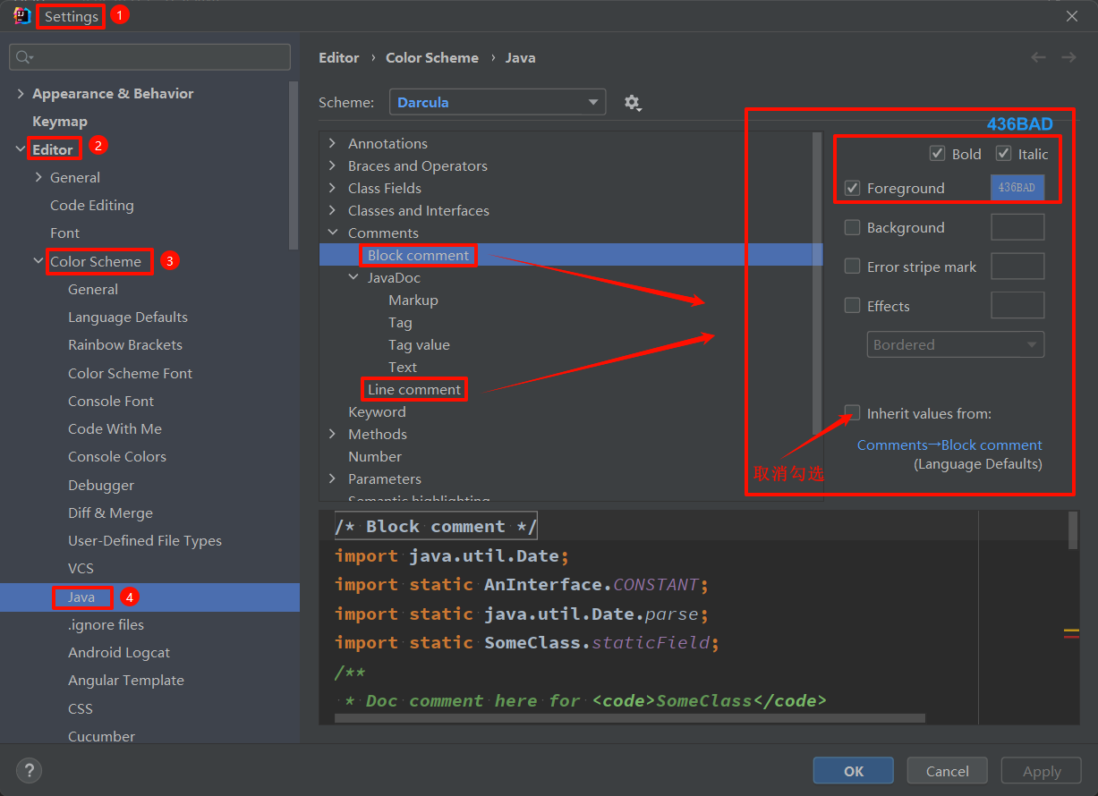Collapse the JavaDoc node arrow
This screenshot has height=796, width=1098.
point(353,277)
